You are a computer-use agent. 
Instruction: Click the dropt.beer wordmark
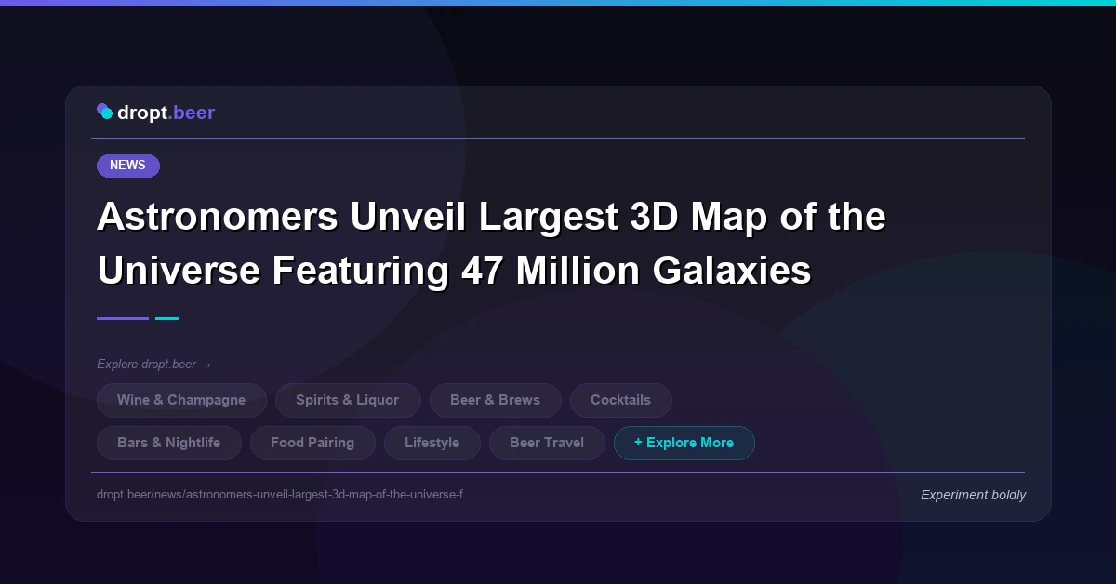(x=166, y=113)
